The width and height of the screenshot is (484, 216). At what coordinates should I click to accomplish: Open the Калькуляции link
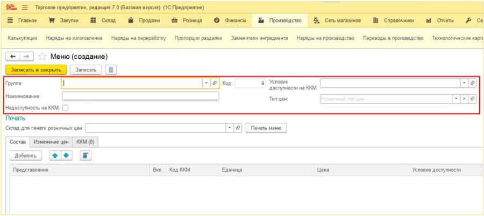click(x=23, y=38)
